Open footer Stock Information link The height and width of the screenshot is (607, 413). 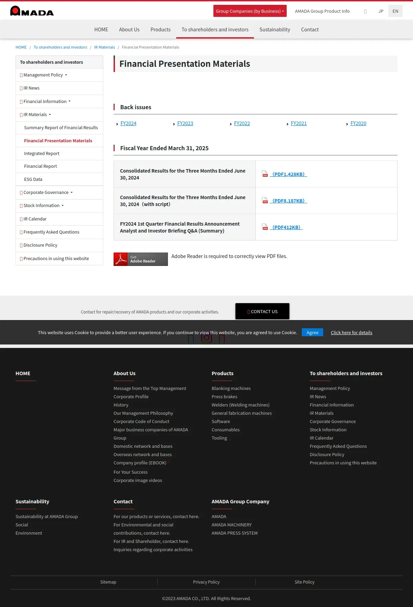tap(328, 430)
